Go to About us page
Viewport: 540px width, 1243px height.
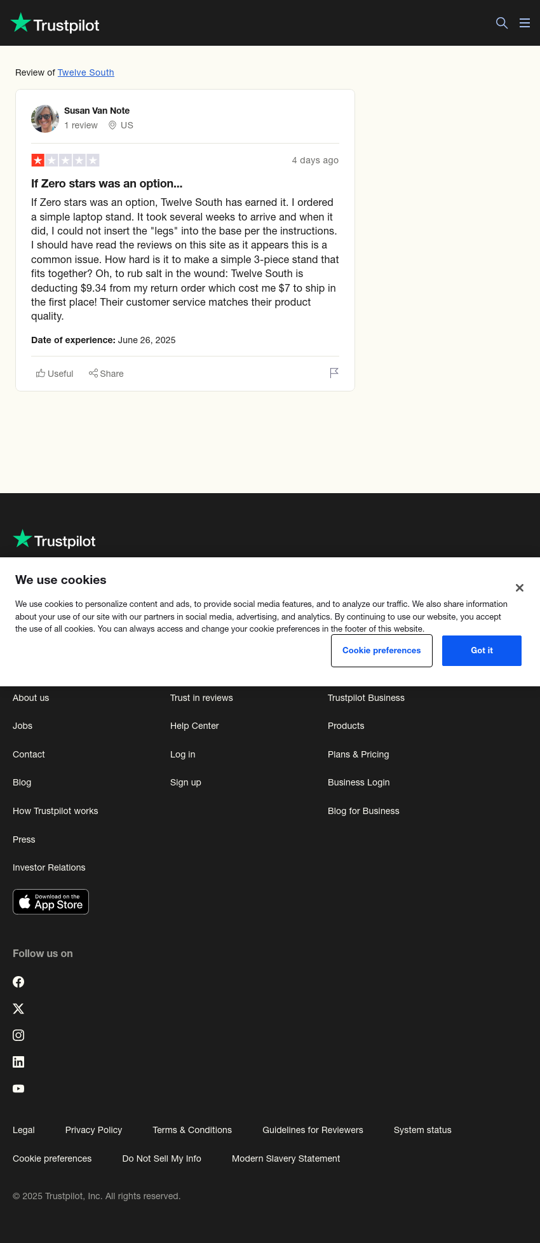pyautogui.click(x=30, y=698)
